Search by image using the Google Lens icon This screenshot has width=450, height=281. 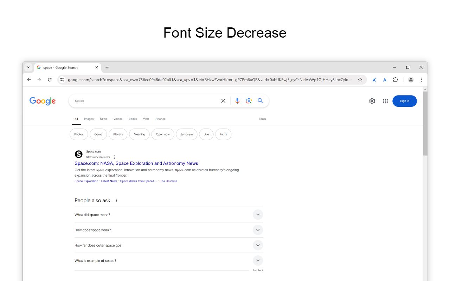coord(249,100)
